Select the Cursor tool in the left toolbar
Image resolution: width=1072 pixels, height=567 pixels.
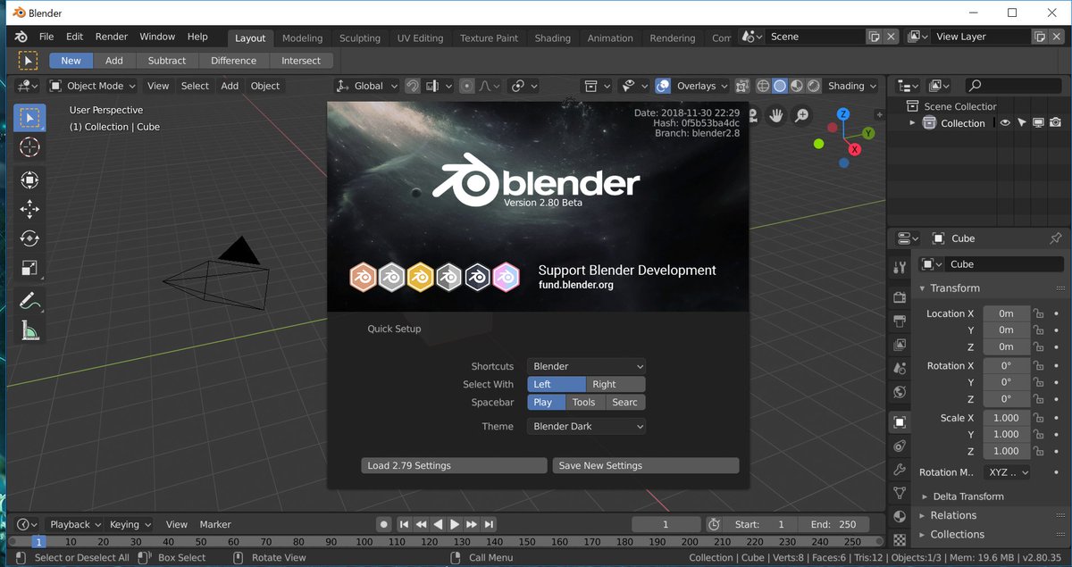(29, 147)
